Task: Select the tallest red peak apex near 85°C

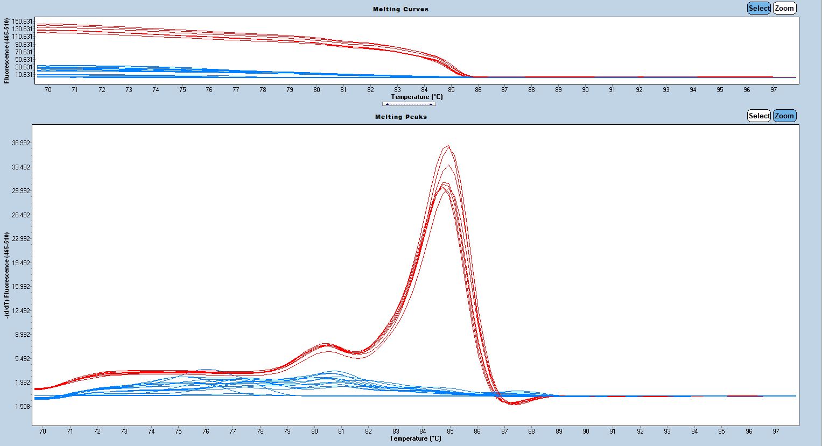Action: (448, 146)
